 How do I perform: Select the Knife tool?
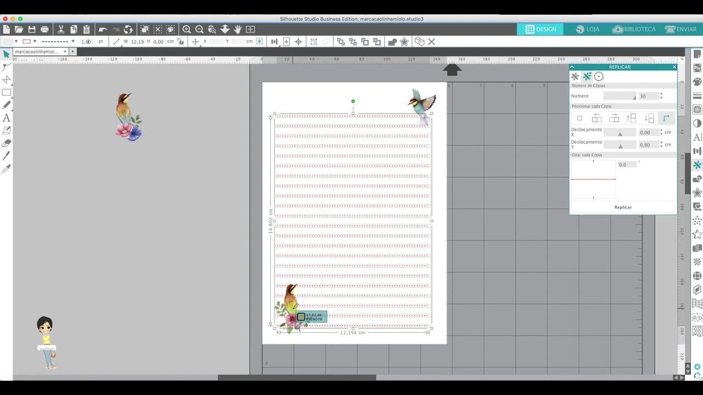[x=6, y=156]
